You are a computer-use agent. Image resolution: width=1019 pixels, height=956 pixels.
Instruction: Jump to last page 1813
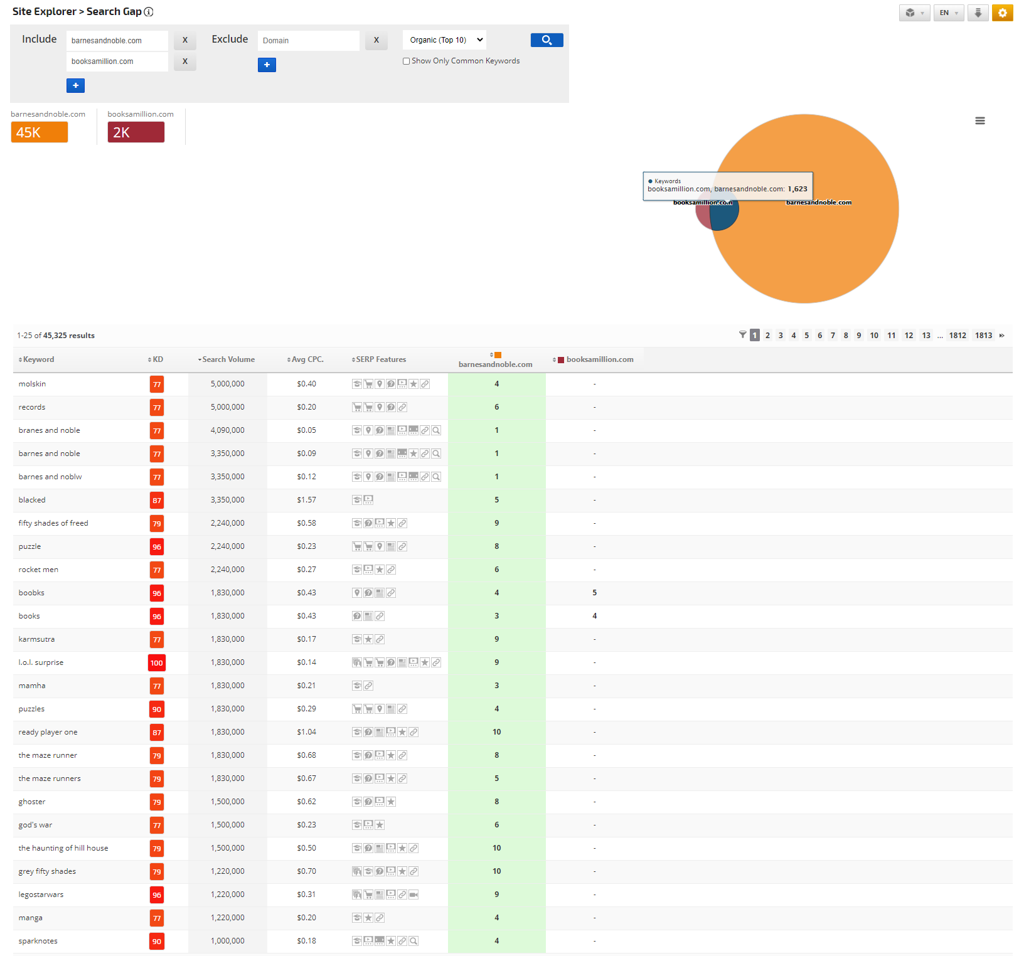tap(983, 336)
